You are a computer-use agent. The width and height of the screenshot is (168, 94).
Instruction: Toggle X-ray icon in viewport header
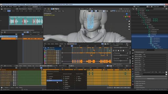click(x=100, y=11)
